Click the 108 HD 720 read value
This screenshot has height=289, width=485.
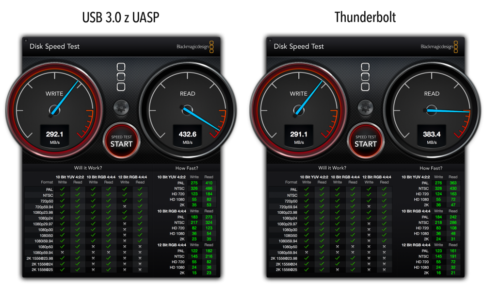pyautogui.click(x=453, y=228)
